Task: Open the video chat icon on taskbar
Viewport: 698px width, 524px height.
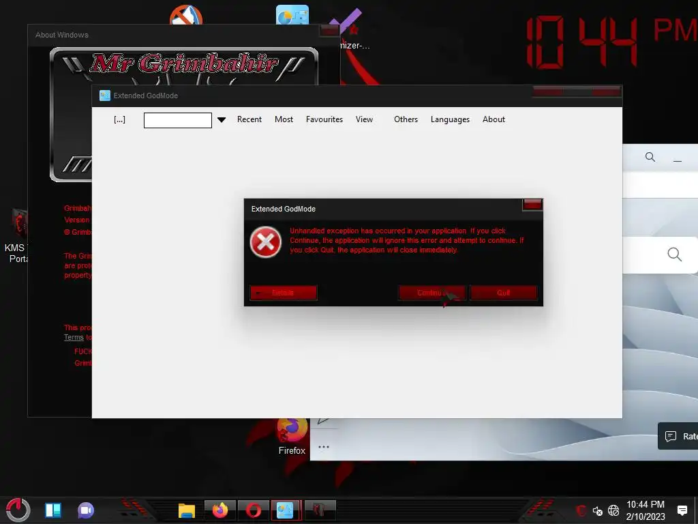Action: (x=86, y=510)
